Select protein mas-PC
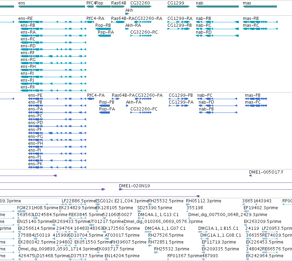 click(x=256, y=106)
